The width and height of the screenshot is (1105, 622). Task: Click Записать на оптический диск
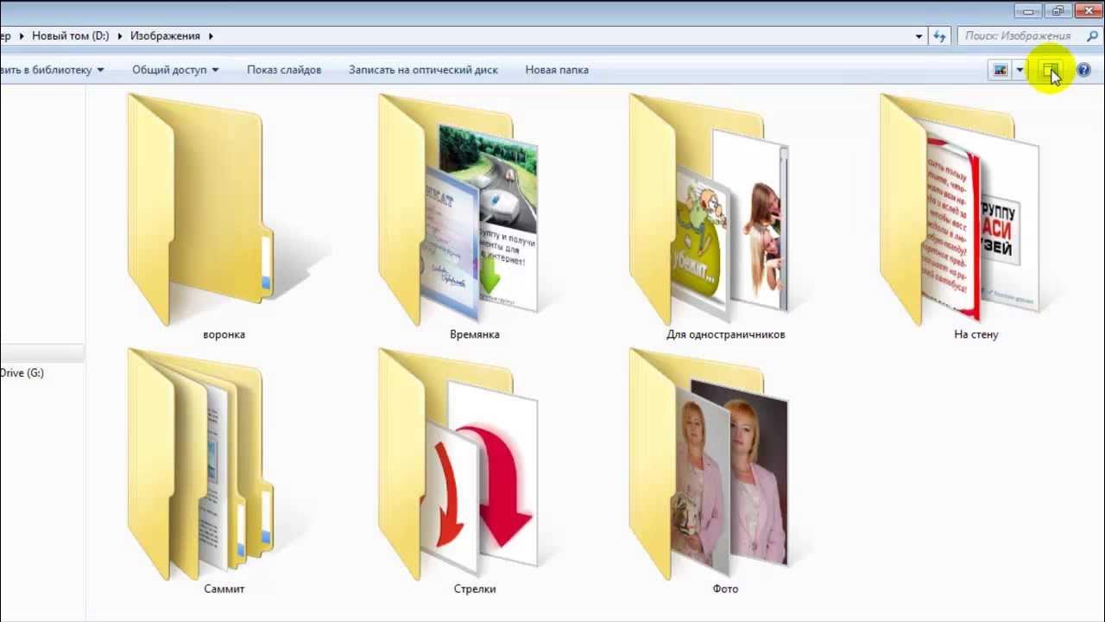click(423, 70)
